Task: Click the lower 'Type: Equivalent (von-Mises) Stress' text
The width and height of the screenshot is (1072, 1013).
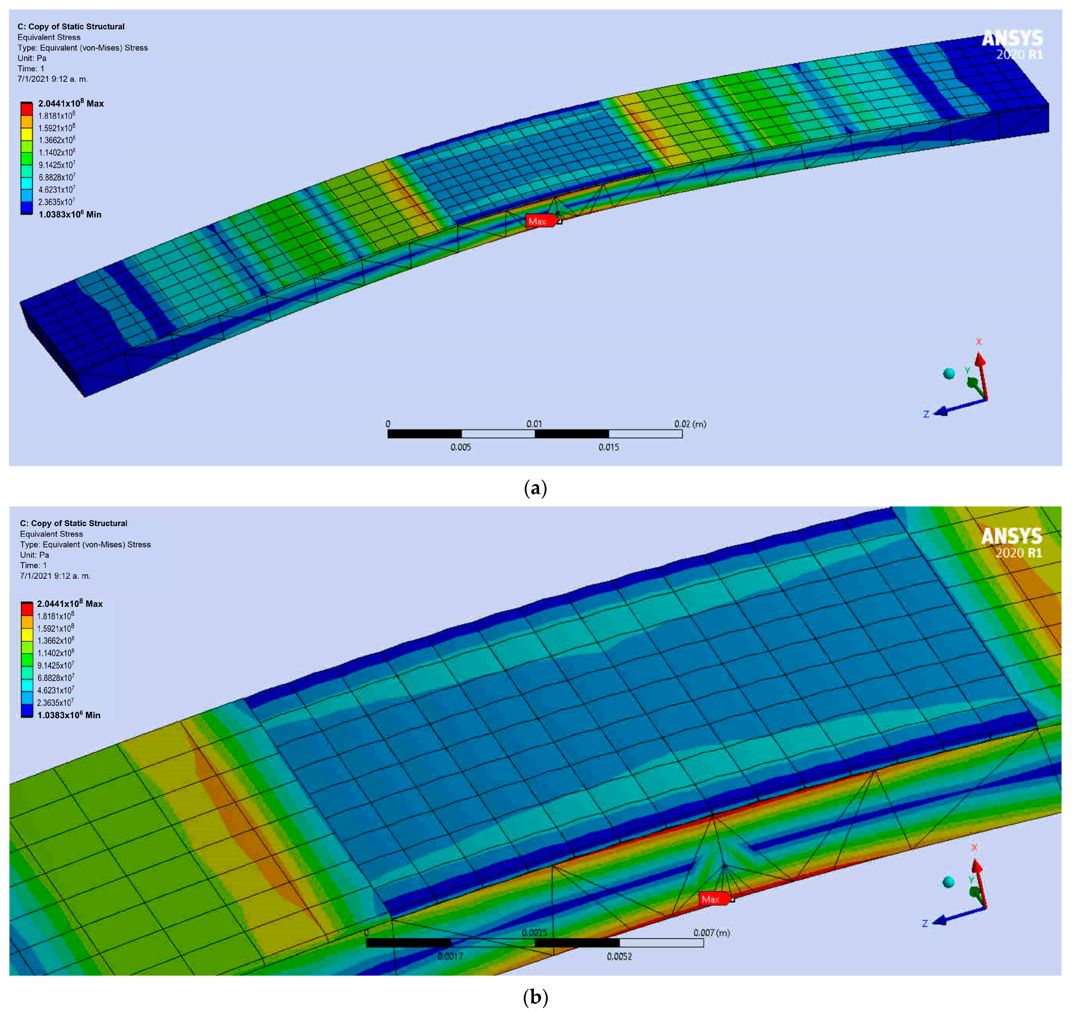Action: point(85,544)
